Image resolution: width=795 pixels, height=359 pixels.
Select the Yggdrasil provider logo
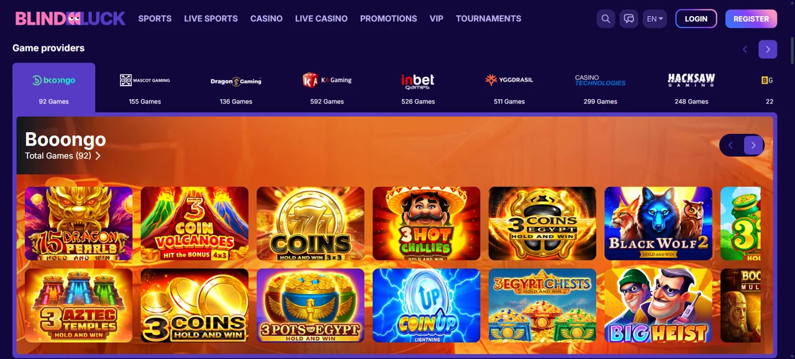(x=509, y=80)
